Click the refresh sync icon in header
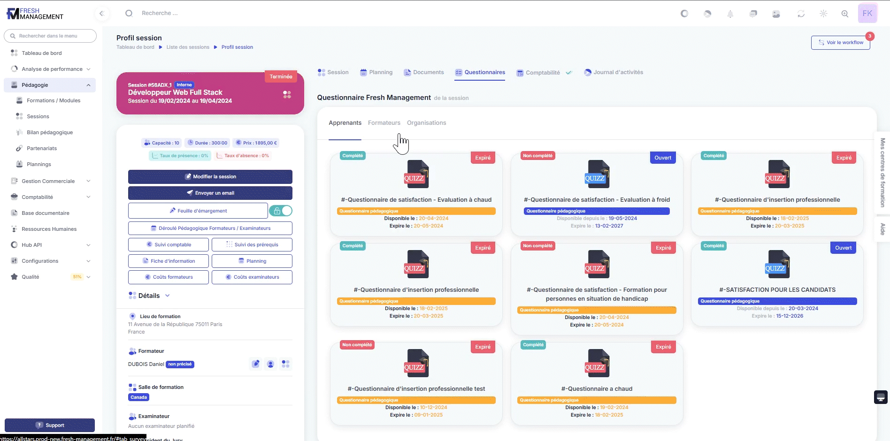Image resolution: width=890 pixels, height=441 pixels. (801, 14)
